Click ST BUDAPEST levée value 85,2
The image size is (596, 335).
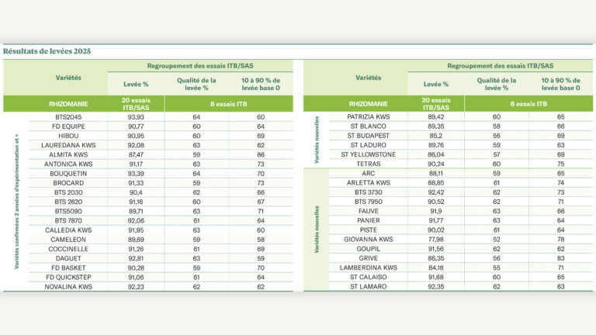[435, 136]
